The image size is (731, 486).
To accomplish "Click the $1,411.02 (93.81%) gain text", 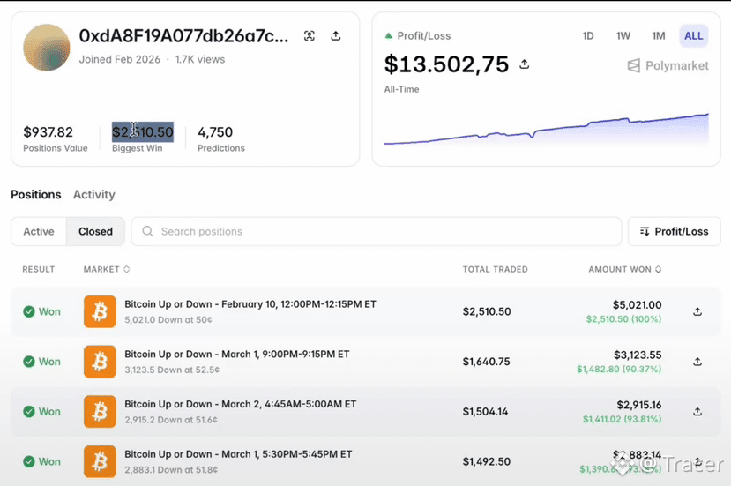I will [623, 419].
